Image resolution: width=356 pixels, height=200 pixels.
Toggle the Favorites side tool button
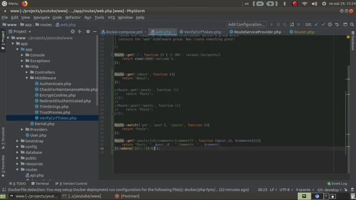point(3,166)
